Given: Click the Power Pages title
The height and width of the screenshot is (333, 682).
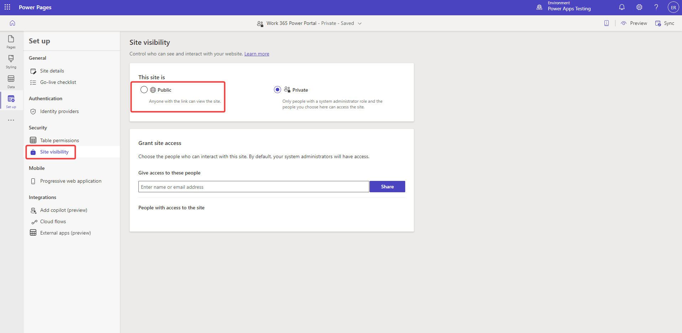Looking at the screenshot, I should pos(35,7).
